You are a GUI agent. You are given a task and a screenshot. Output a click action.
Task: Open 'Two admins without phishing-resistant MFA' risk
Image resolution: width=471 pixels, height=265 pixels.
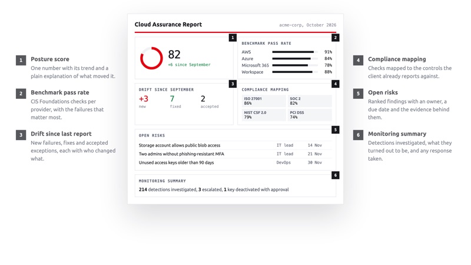181,154
